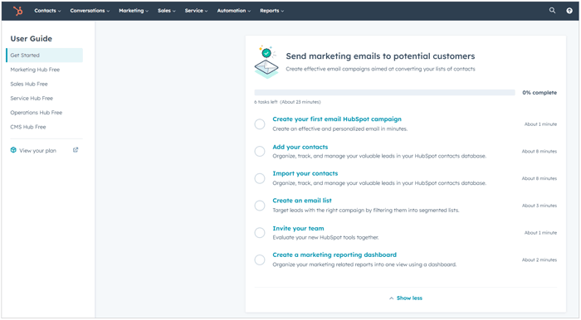Open the Service dropdown menu
The width and height of the screenshot is (581, 320).
(196, 11)
